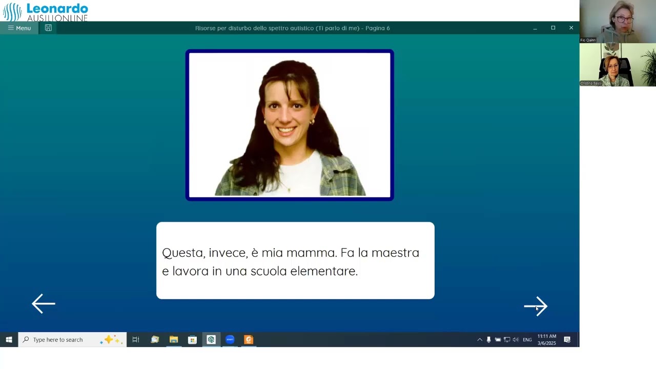Click the microphone tray icon
656x369 pixels.
click(488, 340)
